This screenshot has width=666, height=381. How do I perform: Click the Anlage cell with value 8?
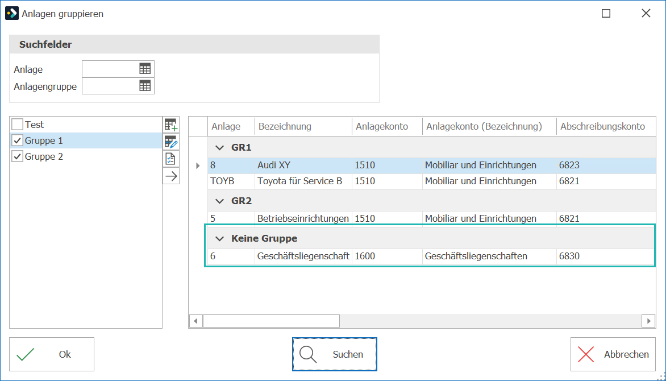pos(231,165)
